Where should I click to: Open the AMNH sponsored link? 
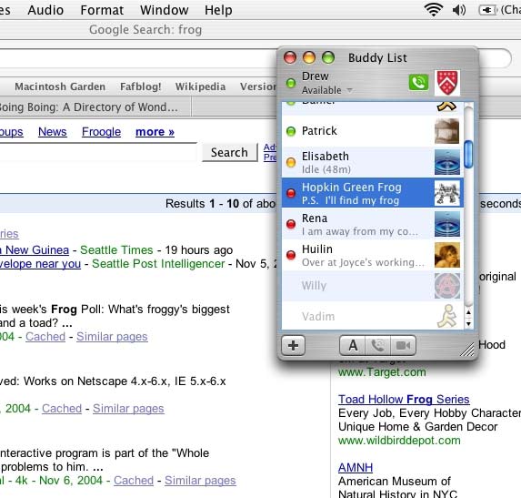[356, 468]
